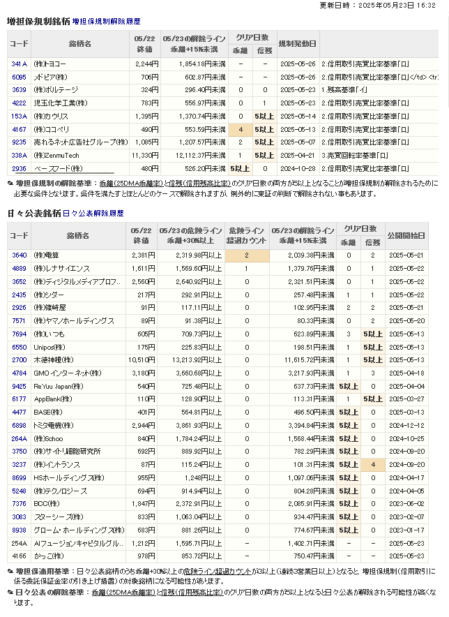Click the 増担保規制銘柄 section heading
The height and width of the screenshot is (617, 449).
point(38,21)
